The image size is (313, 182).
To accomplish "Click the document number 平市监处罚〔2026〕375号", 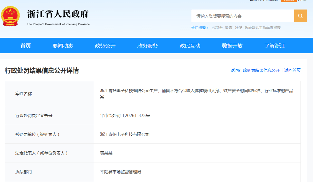I will pyautogui.click(x=125, y=115).
